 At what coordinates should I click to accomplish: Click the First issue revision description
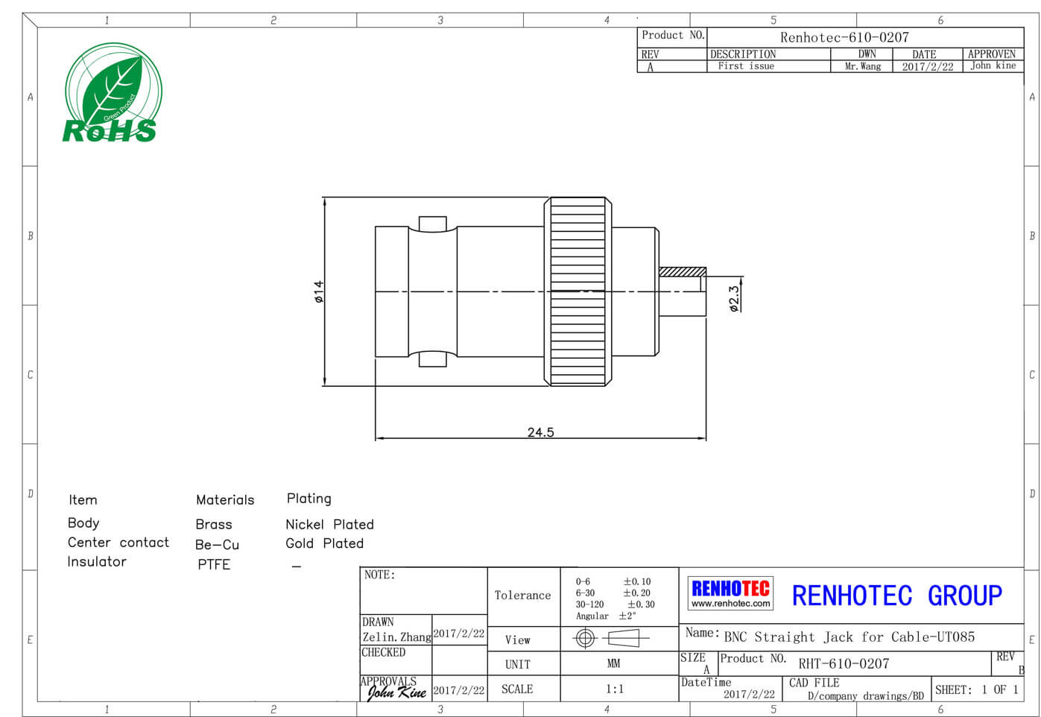click(746, 66)
